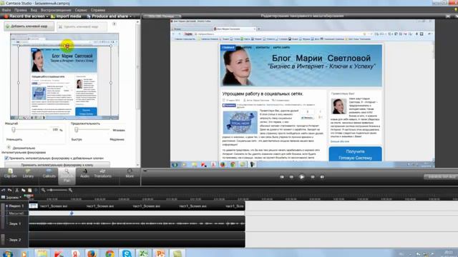The width and height of the screenshot is (458, 257).
Task: Open the Callouts tab
Action: coord(49,173)
